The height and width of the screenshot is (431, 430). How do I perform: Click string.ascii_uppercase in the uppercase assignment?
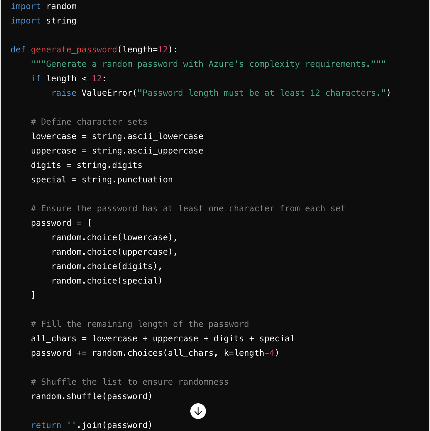pyautogui.click(x=147, y=151)
